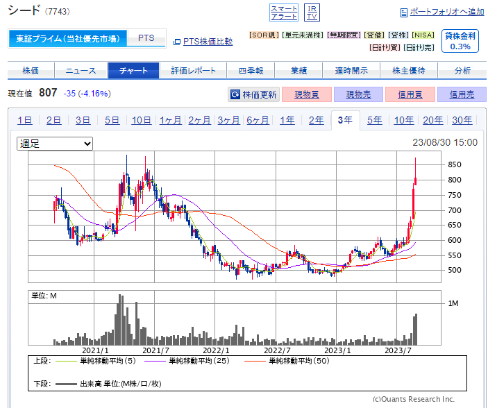The height and width of the screenshot is (408, 488).
Task: Click the [無期限買] label
Action: [x=344, y=35]
